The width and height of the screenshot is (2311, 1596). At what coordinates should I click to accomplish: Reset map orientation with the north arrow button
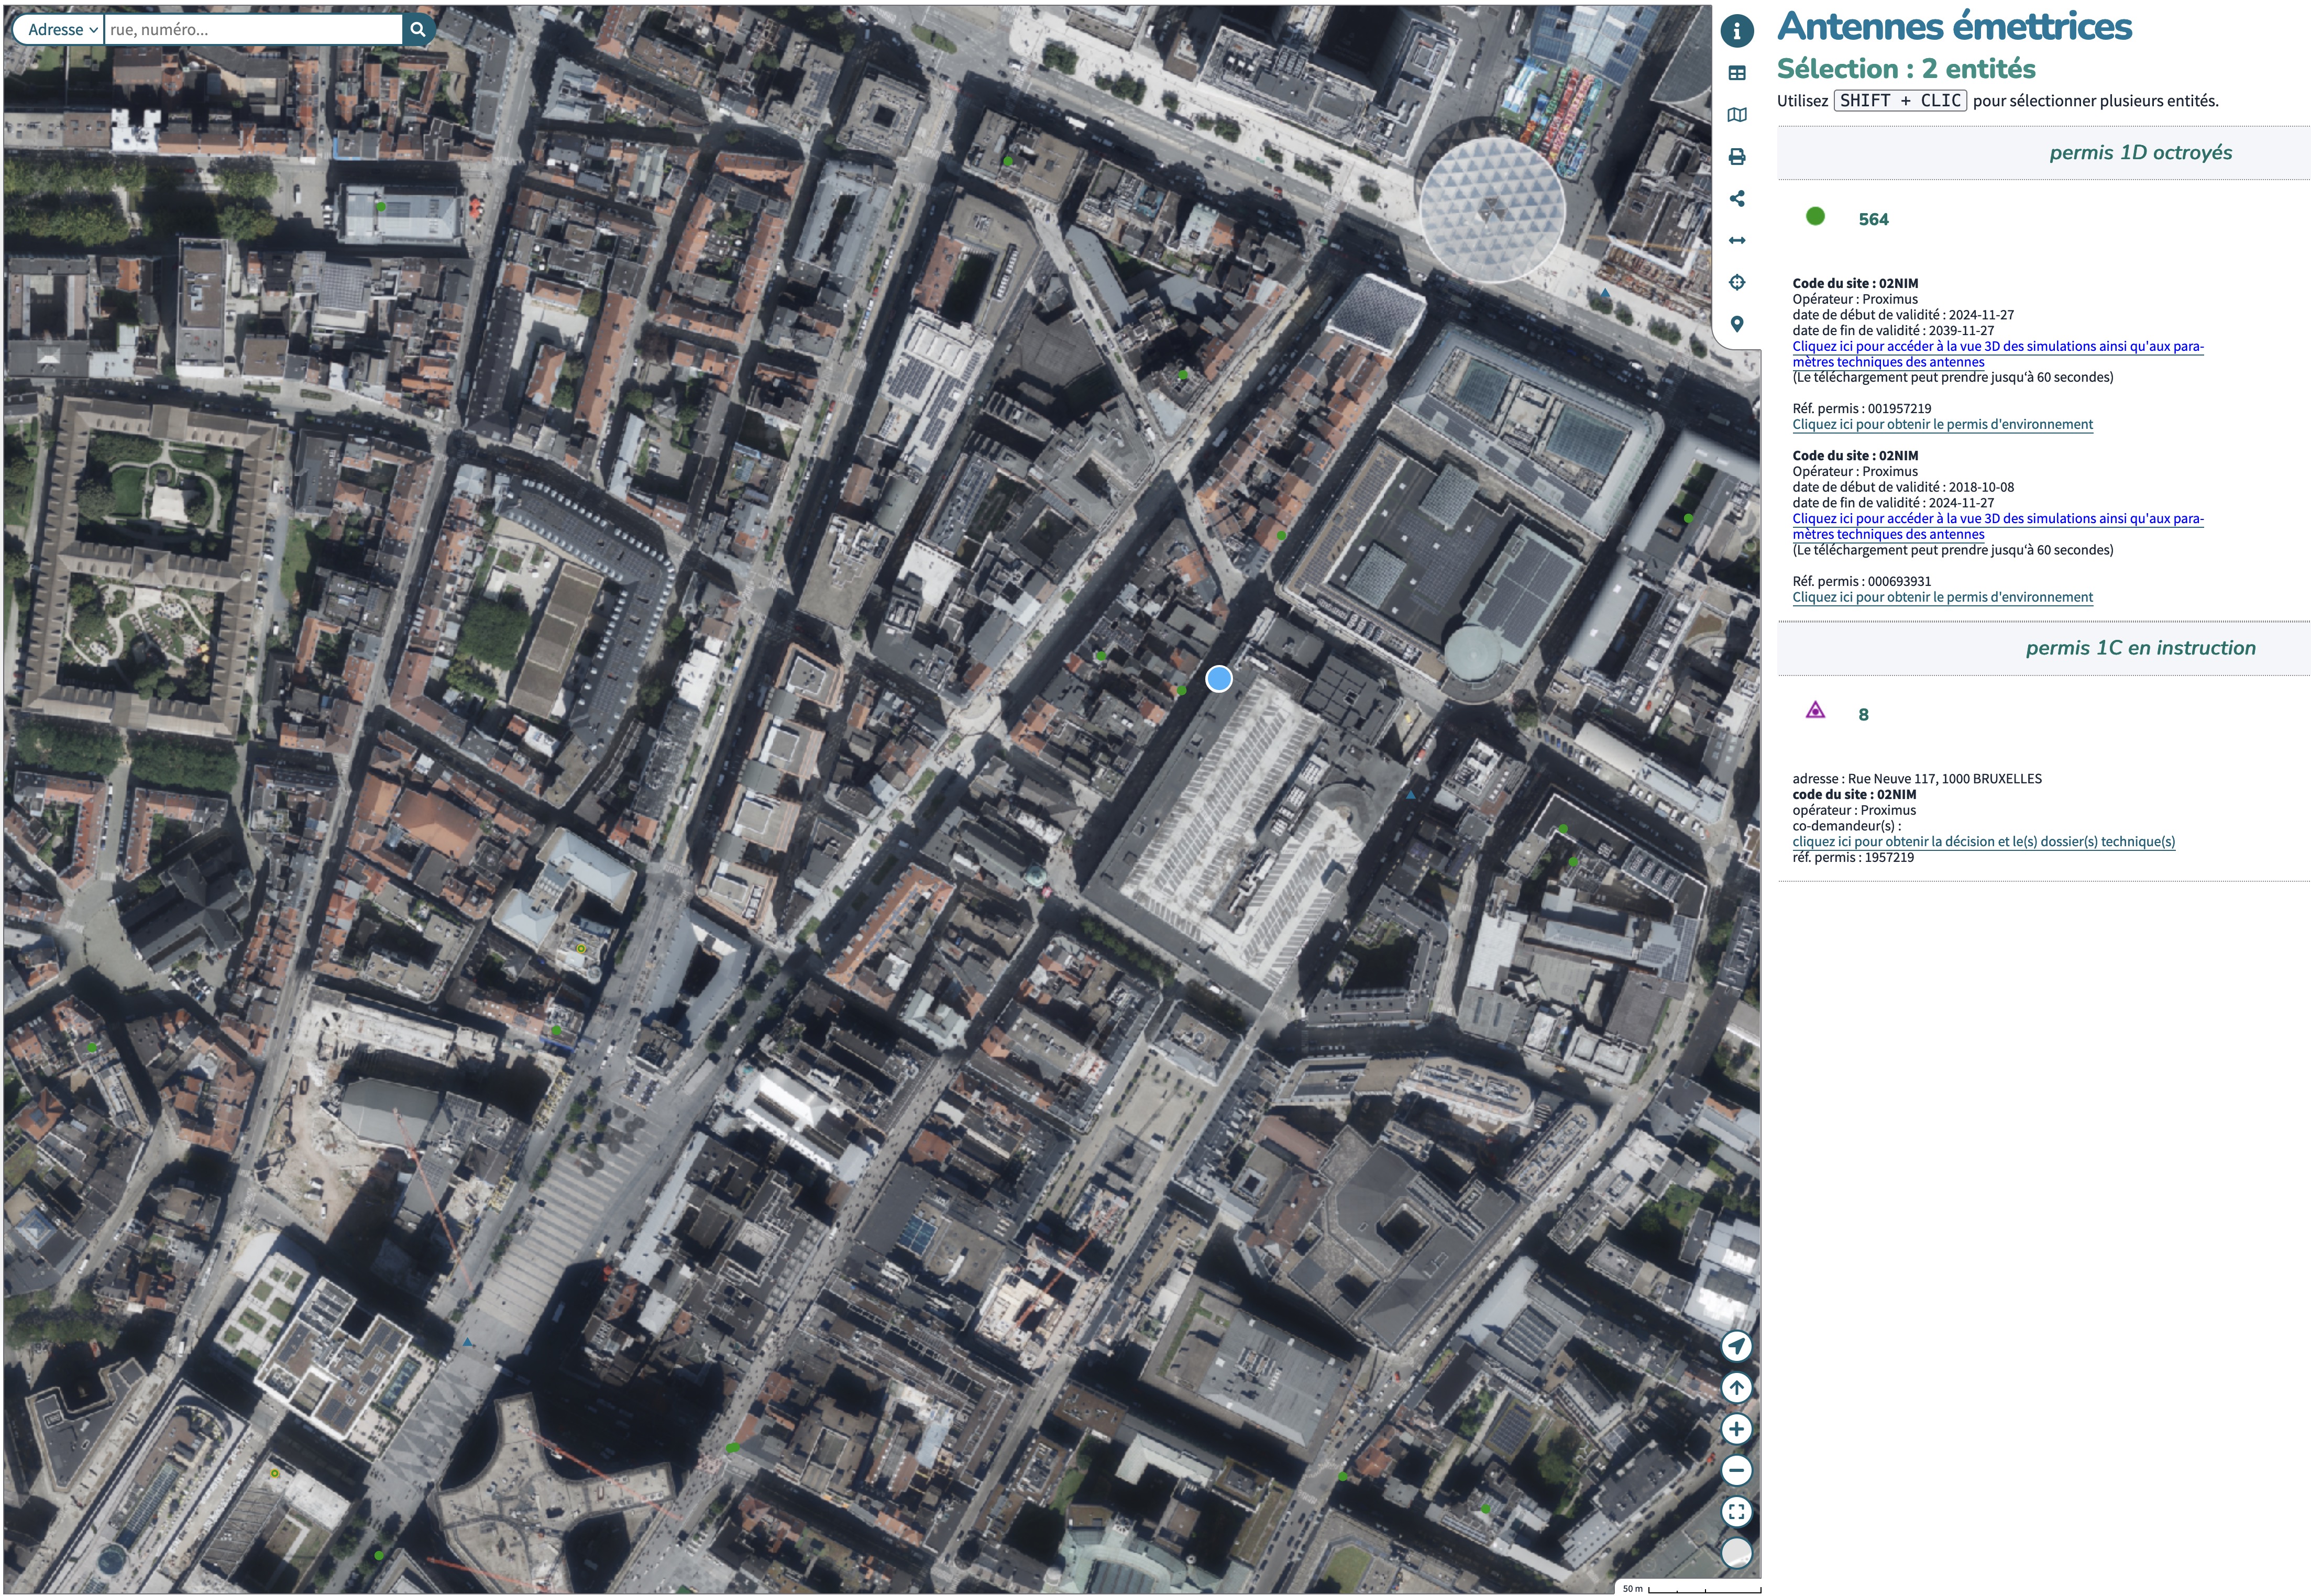(1737, 1388)
